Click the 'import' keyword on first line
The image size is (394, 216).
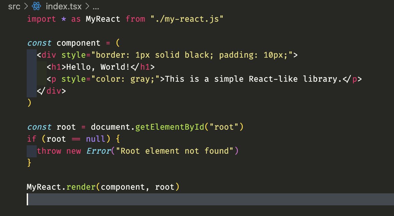coord(41,19)
